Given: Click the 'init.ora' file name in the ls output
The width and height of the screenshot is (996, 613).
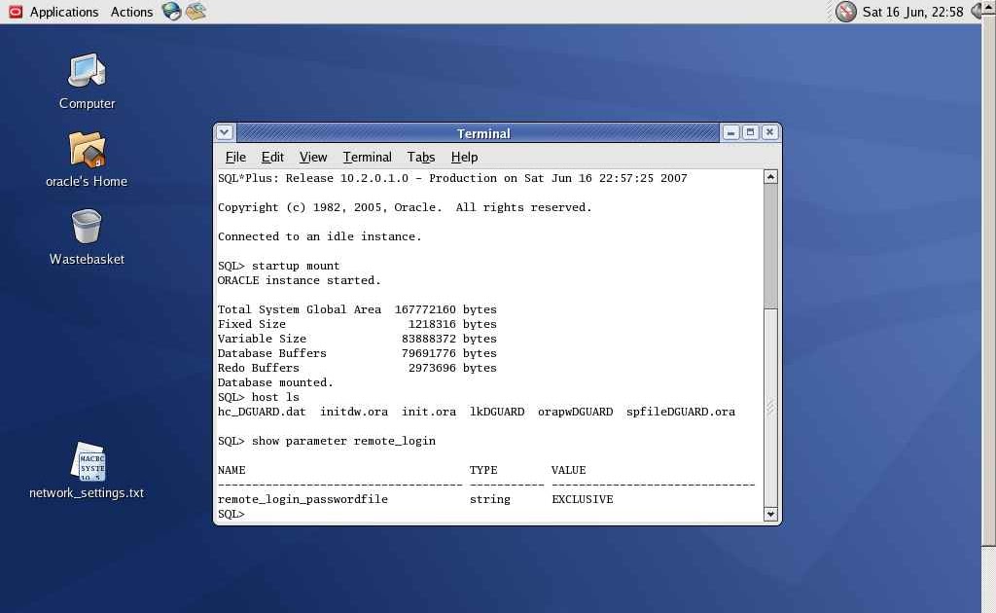Looking at the screenshot, I should [x=429, y=412].
